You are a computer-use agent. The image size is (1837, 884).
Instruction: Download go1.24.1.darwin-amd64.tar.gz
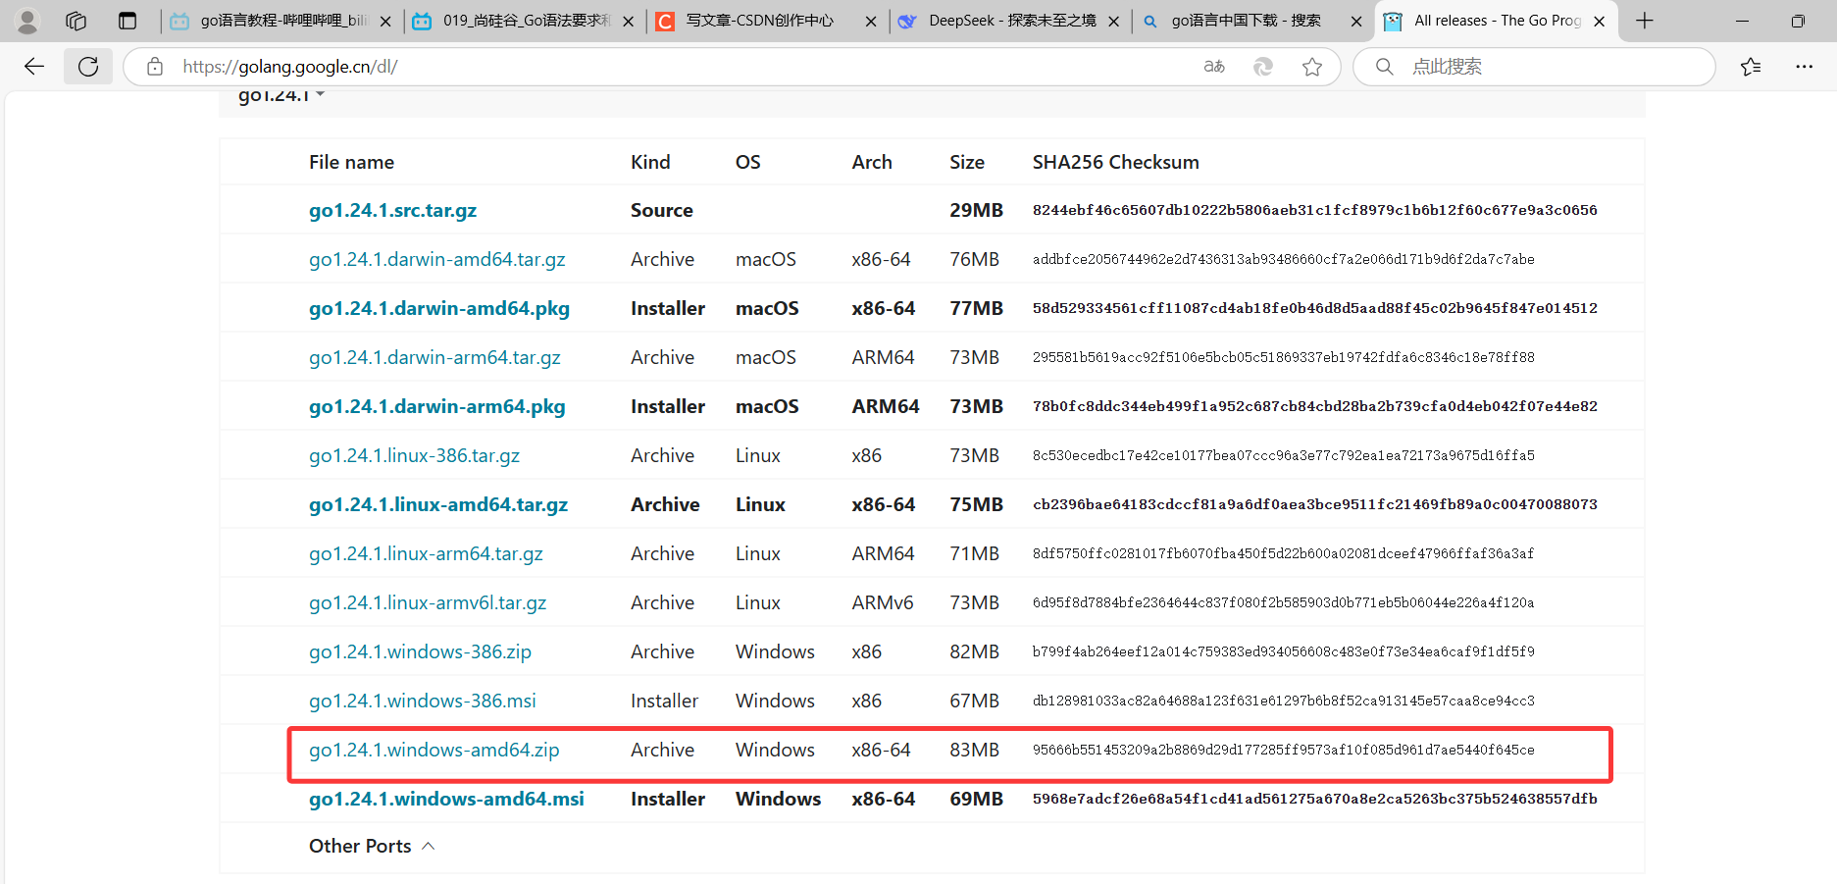(436, 259)
